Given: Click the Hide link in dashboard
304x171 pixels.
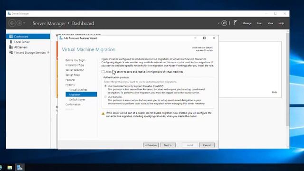Looking at the screenshot, I should tap(275, 92).
